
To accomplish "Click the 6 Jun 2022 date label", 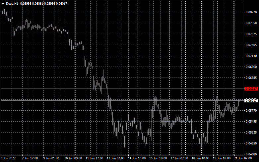I will pos(8,158).
